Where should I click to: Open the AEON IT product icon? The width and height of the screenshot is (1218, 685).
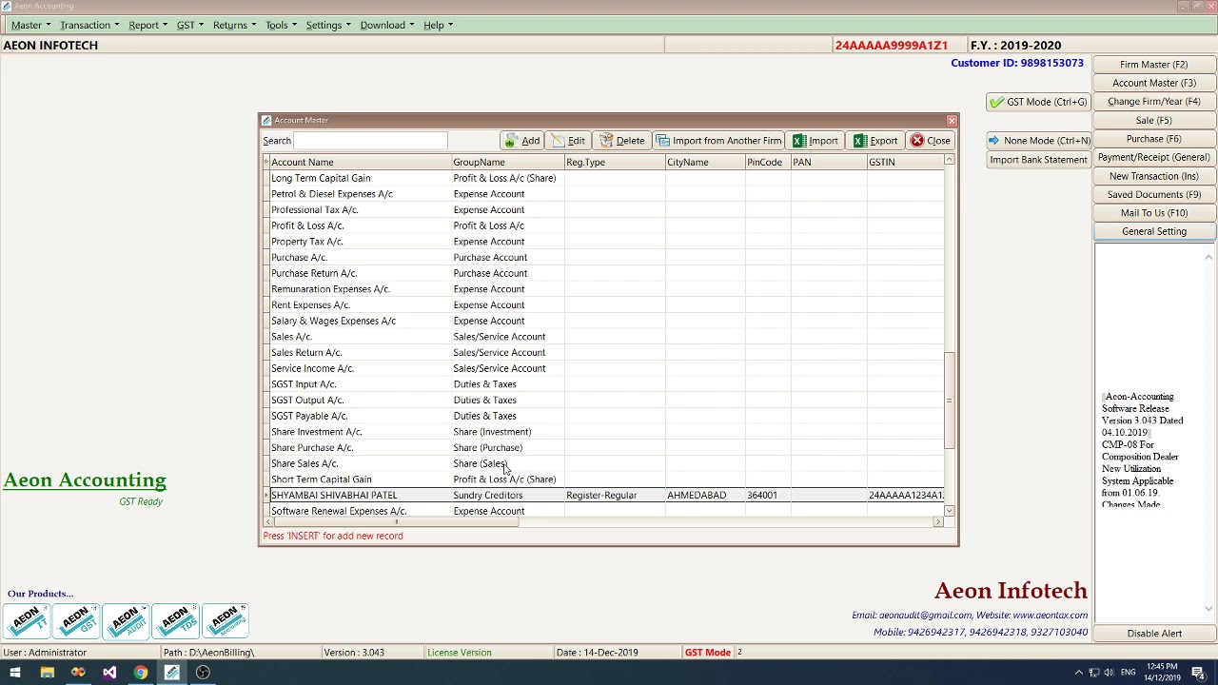[27, 621]
